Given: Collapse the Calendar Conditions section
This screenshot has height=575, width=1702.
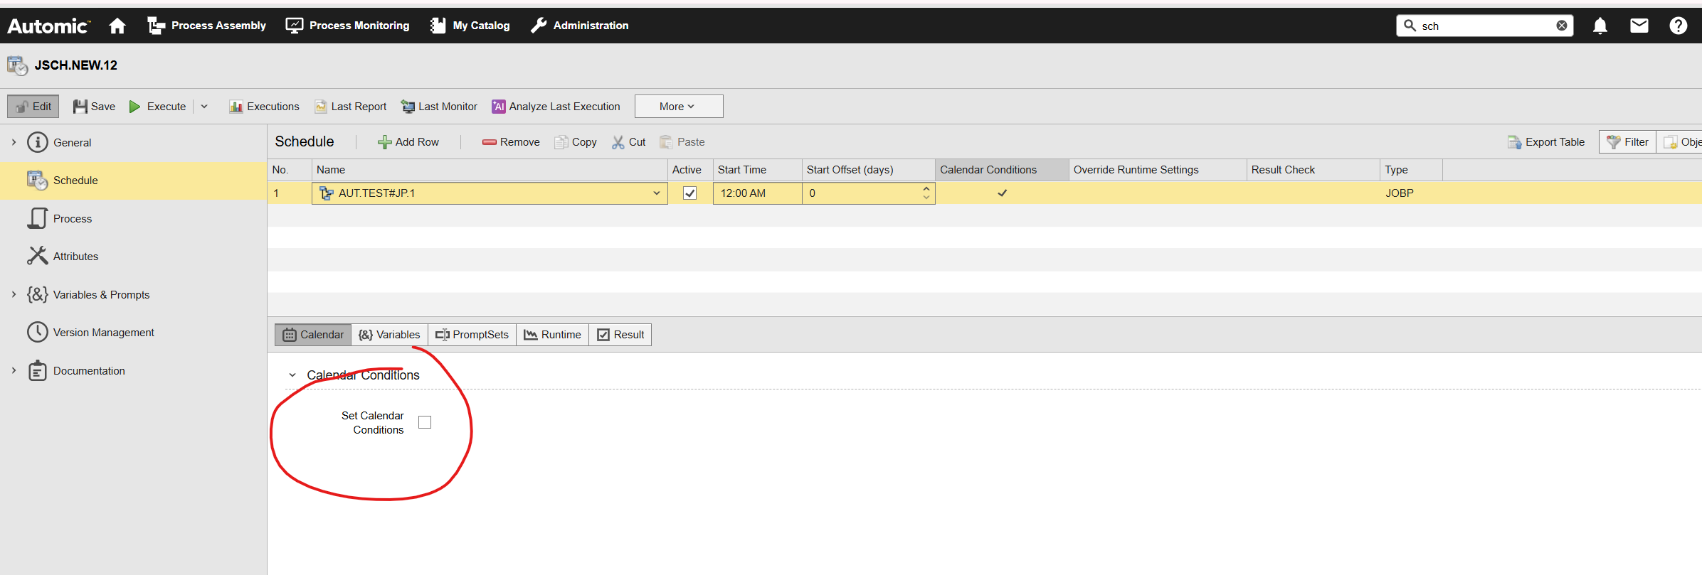Looking at the screenshot, I should tap(292, 375).
